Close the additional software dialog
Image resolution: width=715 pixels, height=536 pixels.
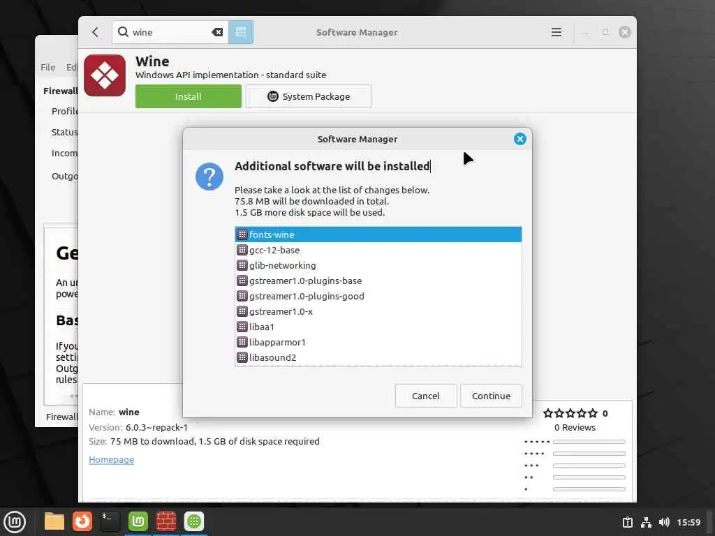point(519,139)
